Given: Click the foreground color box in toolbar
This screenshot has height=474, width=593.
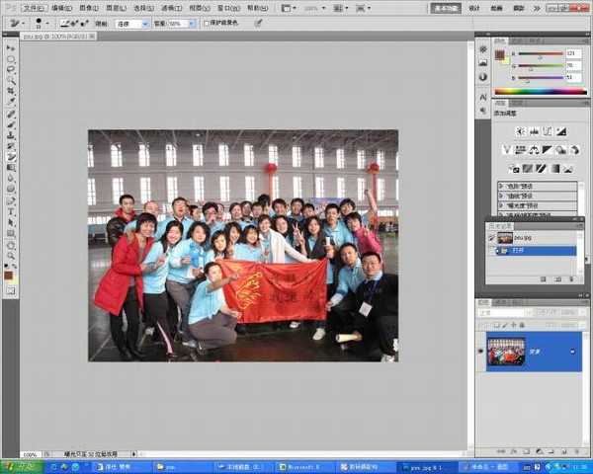Looking at the screenshot, I should pos(9,274).
